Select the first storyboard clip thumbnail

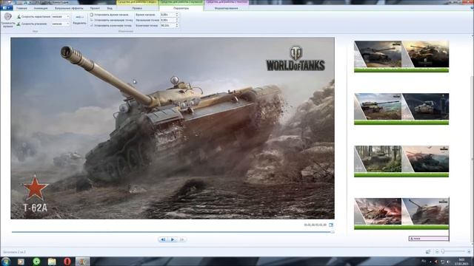tap(378, 54)
